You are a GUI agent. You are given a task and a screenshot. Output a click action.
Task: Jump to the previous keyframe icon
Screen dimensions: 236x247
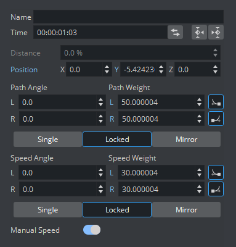pyautogui.click(x=199, y=32)
